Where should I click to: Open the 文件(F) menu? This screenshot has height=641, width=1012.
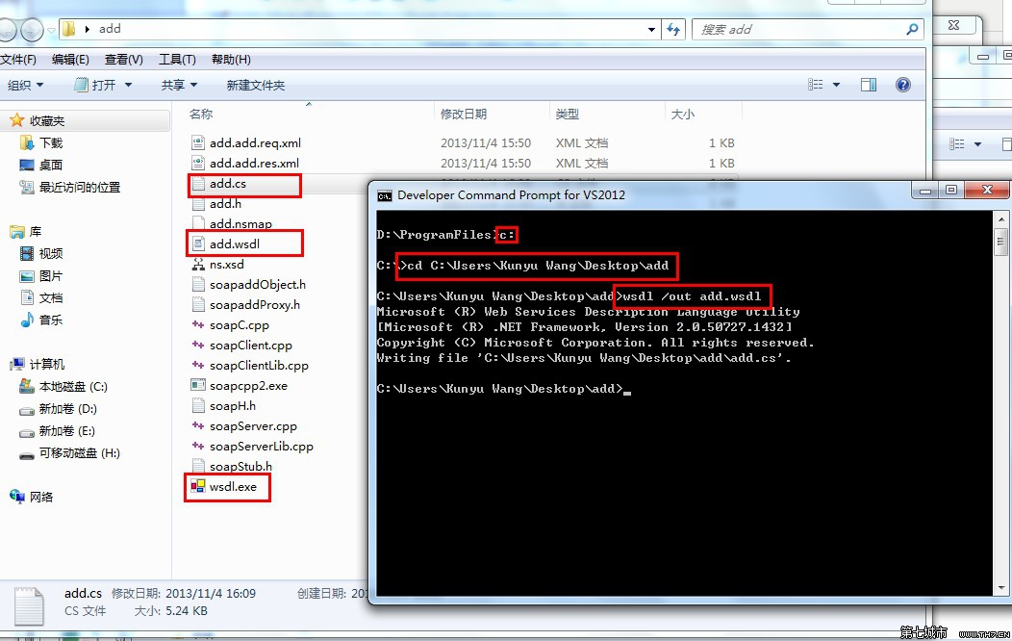[x=18, y=60]
